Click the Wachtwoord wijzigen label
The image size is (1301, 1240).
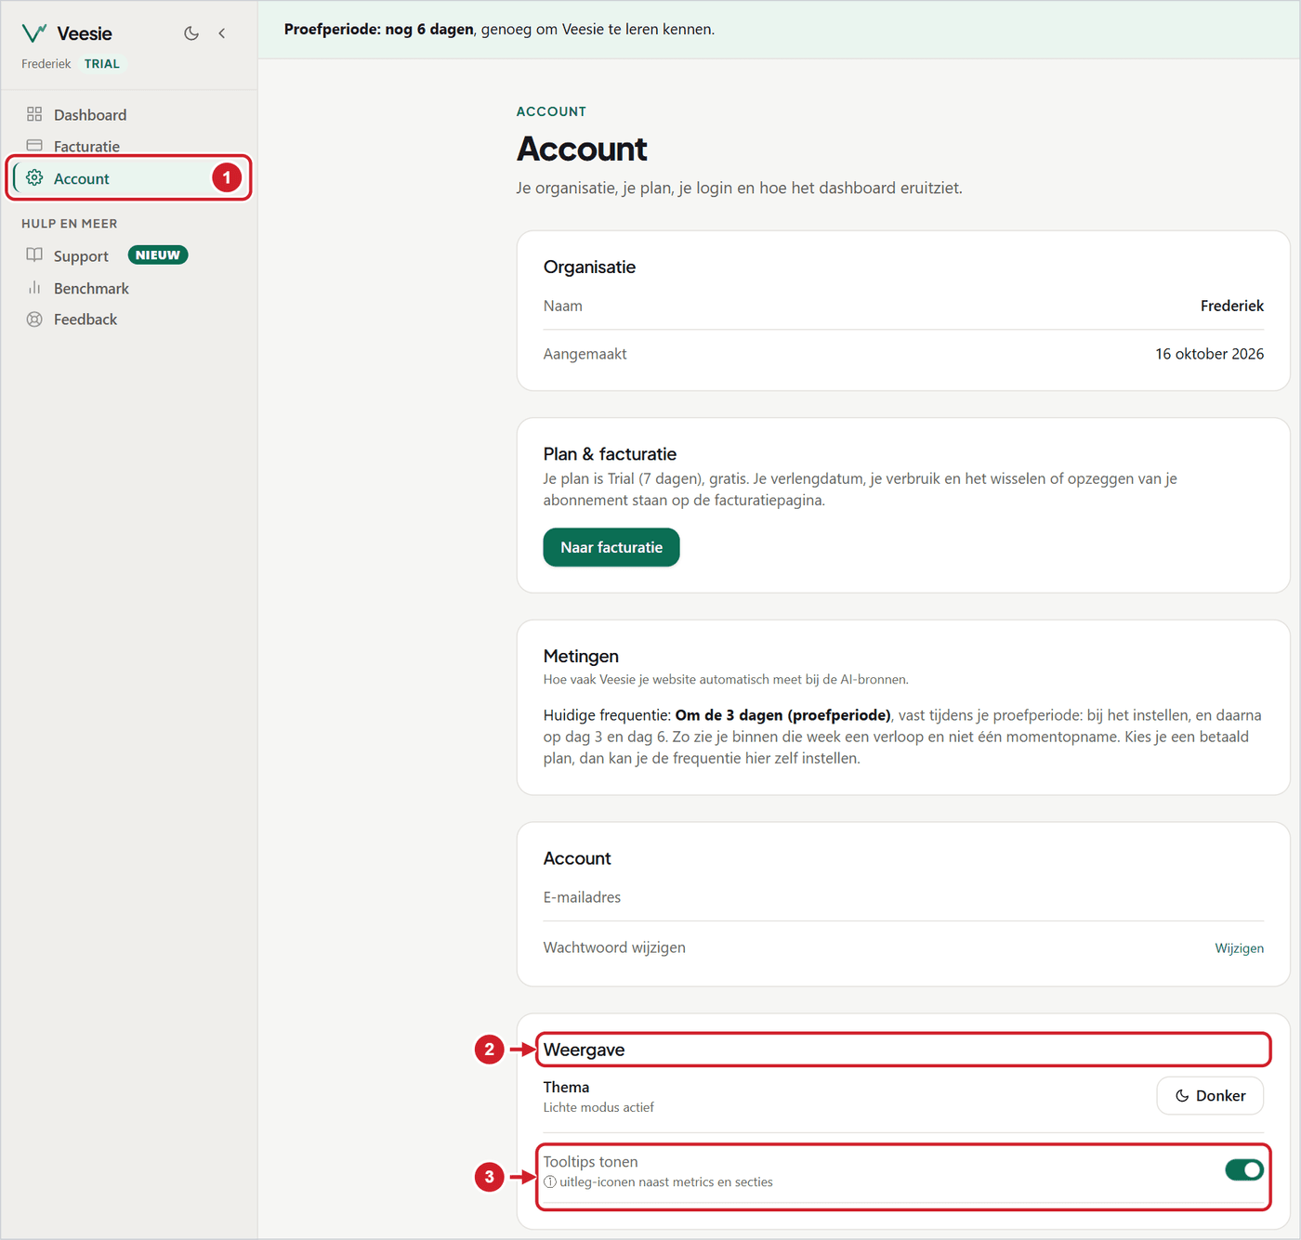[614, 947]
